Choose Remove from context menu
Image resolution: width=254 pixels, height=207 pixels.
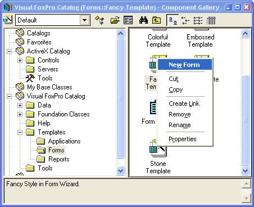[x=185, y=114]
